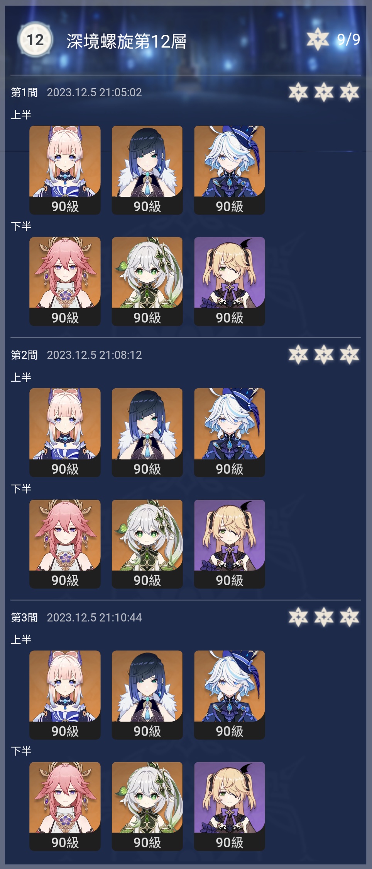Click the last star of chamber 第2間
The width and height of the screenshot is (372, 869).
349,355
